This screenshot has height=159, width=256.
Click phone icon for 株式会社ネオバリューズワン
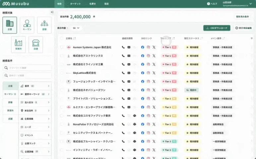pos(123,90)
